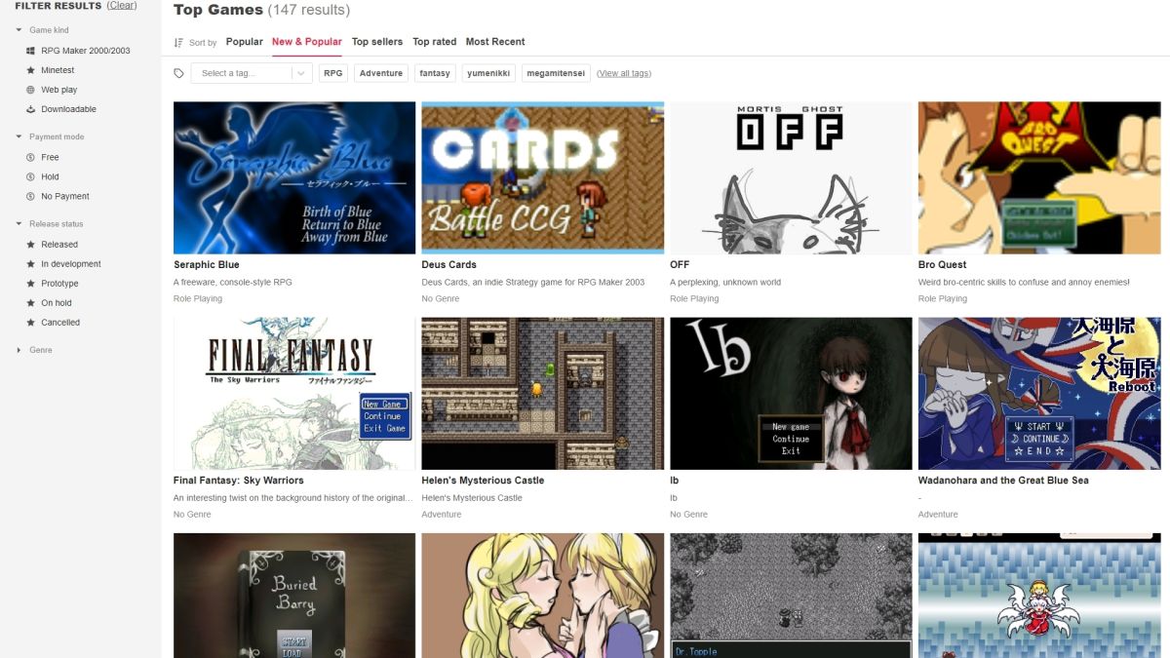Toggle the Adventure tag filter

click(380, 73)
